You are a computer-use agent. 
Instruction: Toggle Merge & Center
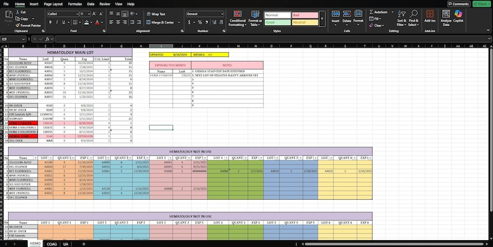tap(160, 22)
